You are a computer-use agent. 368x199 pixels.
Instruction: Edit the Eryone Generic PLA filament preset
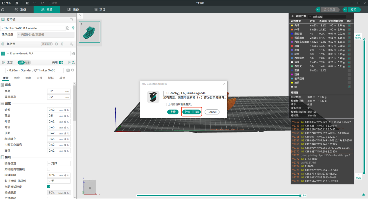click(73, 53)
